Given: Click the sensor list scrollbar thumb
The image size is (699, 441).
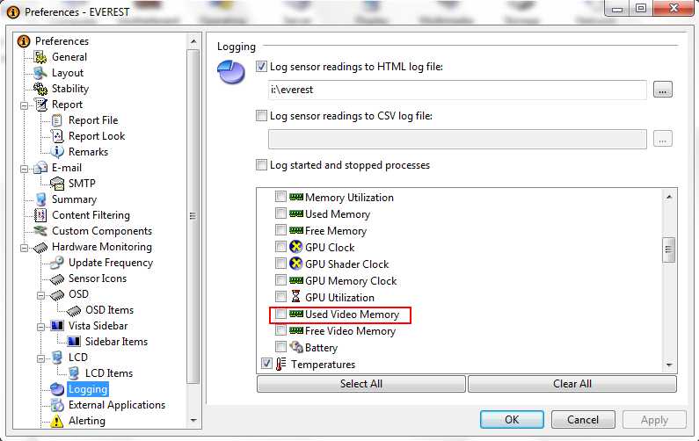Looking at the screenshot, I should [669, 249].
